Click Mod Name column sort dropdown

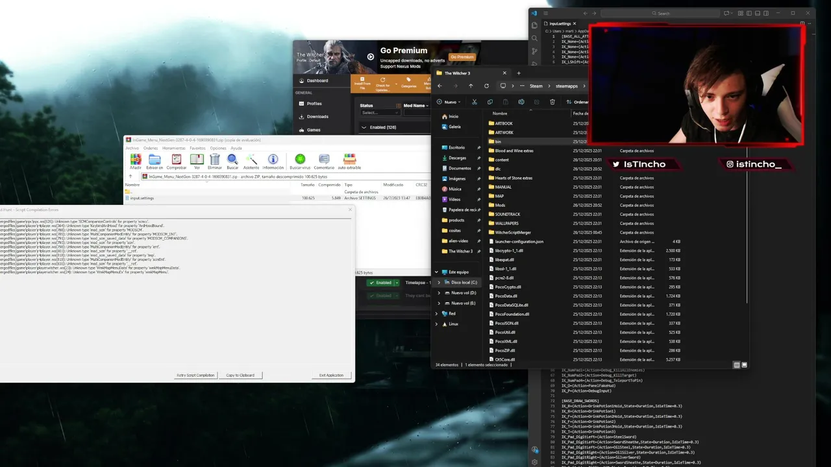tap(426, 106)
